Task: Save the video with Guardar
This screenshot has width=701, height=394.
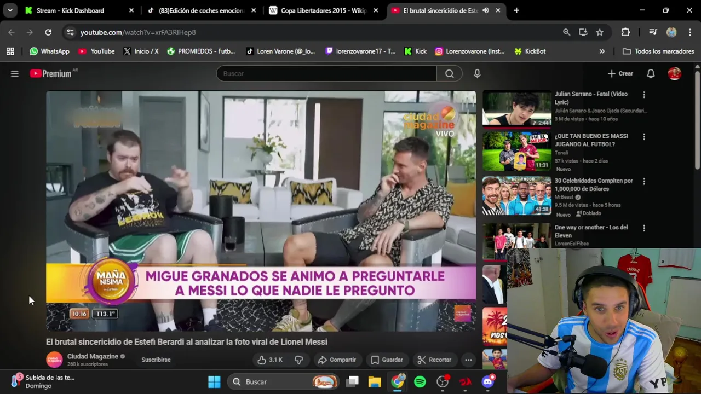Action: point(387,360)
